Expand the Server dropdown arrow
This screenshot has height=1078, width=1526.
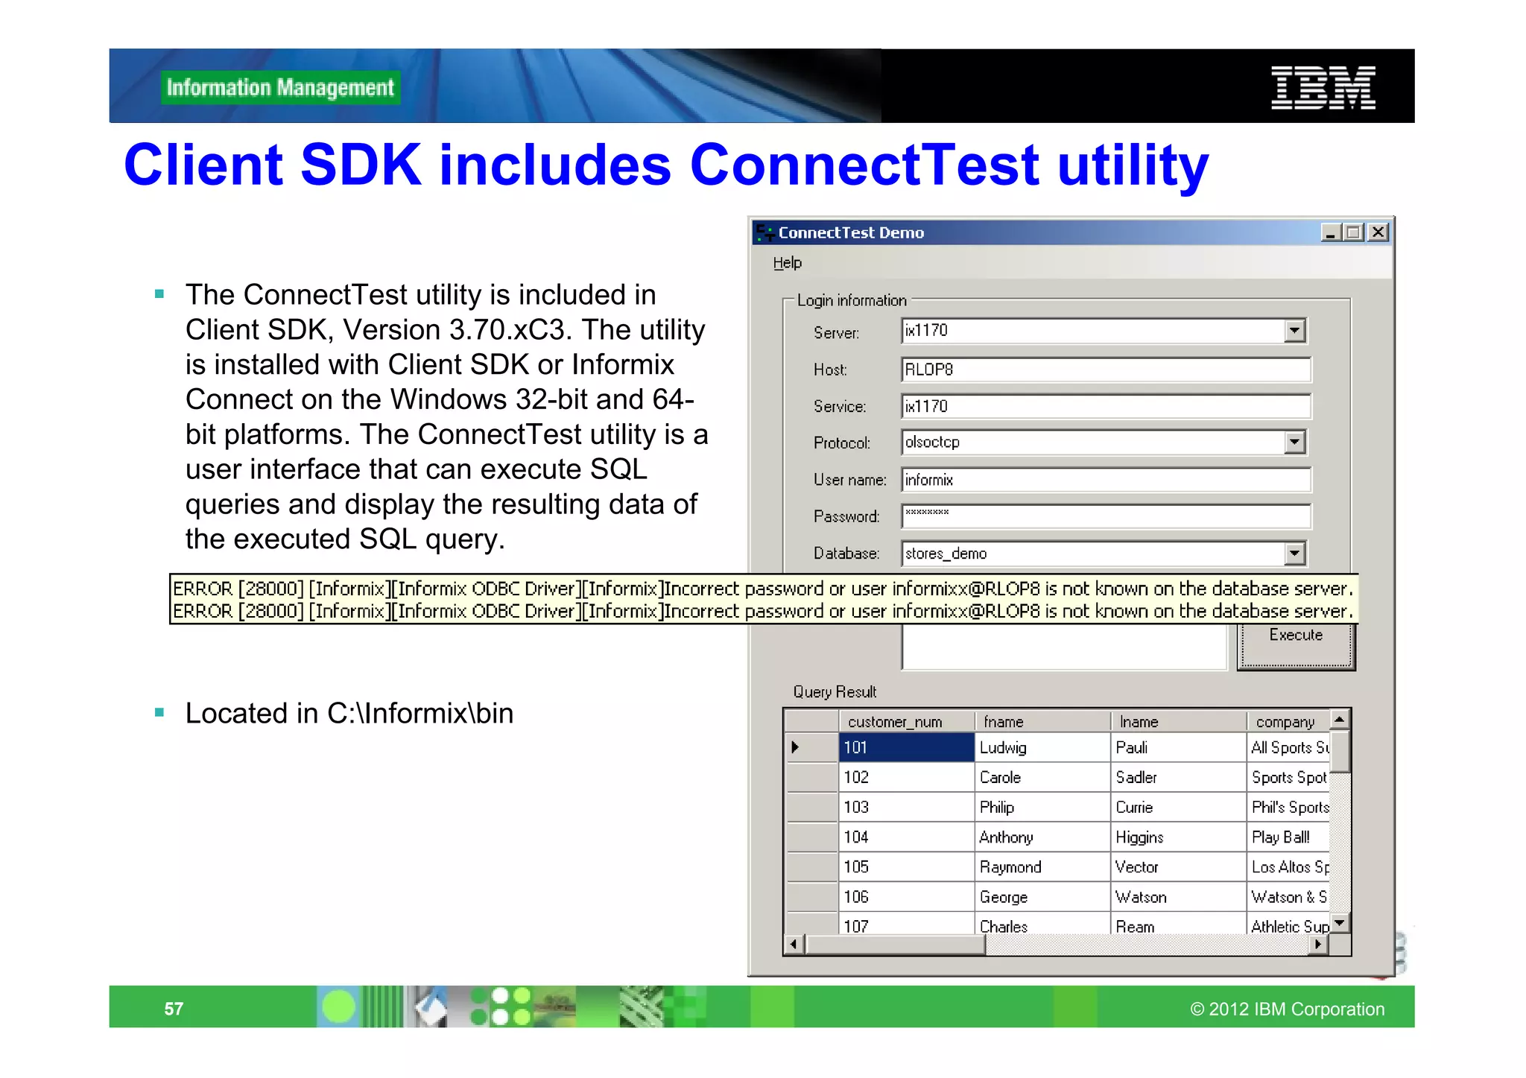point(1295,331)
